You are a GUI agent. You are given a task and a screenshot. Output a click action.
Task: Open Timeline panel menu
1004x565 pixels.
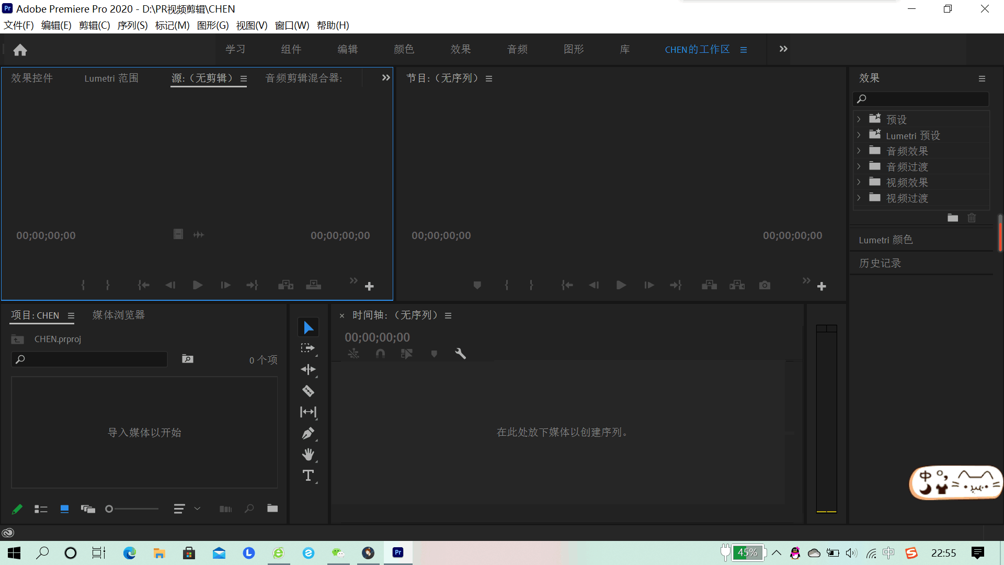pyautogui.click(x=448, y=315)
